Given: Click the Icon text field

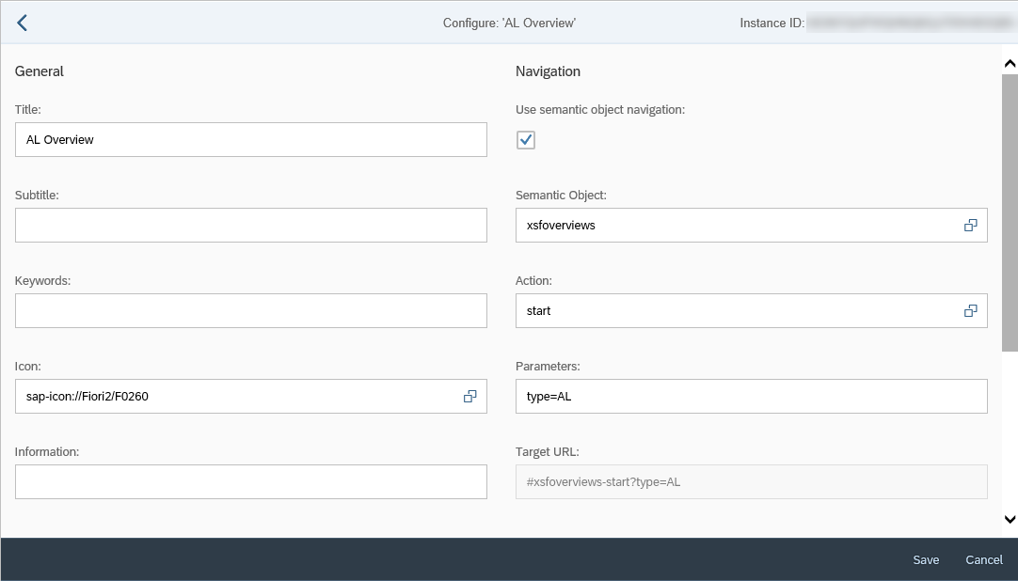Looking at the screenshot, I should point(235,397).
